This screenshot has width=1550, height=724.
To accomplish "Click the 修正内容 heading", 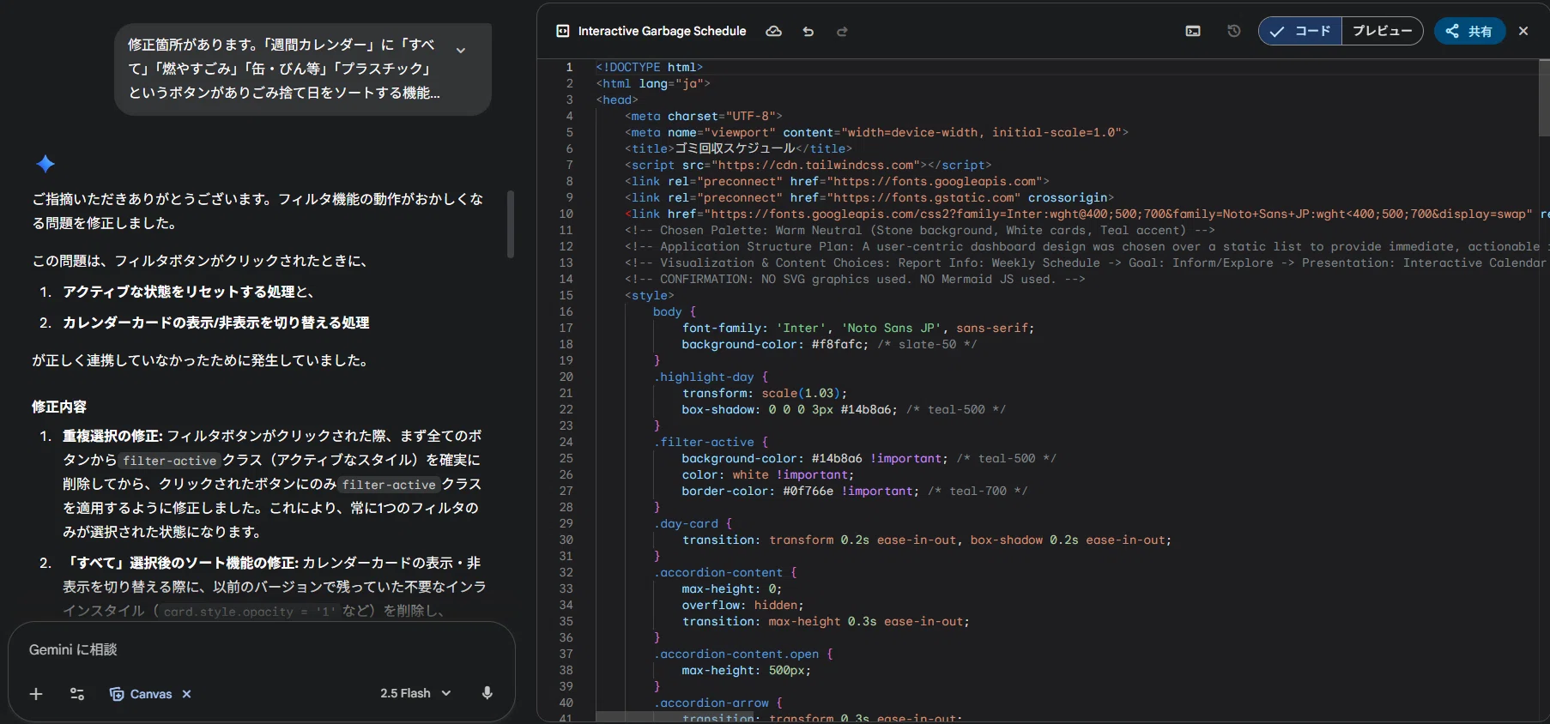I will pyautogui.click(x=59, y=407).
